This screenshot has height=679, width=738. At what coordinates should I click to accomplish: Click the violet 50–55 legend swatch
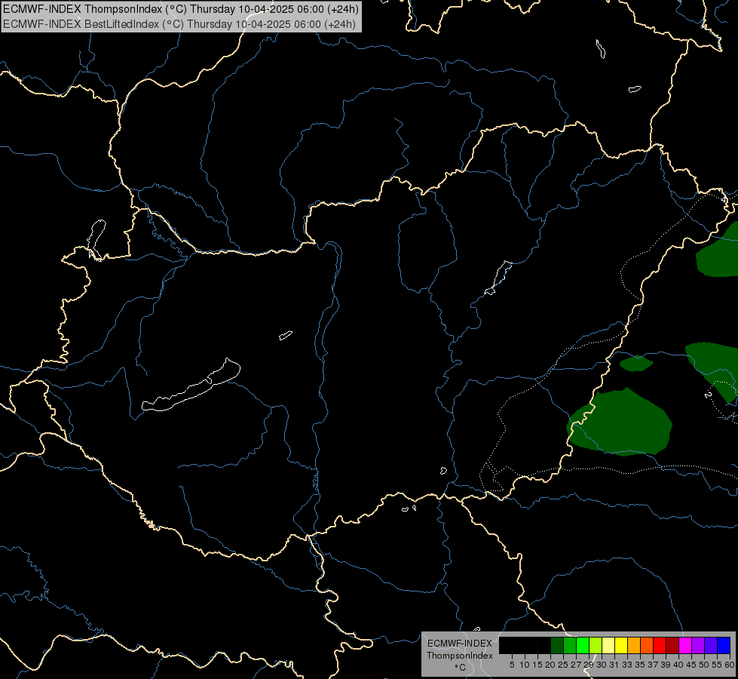(711, 646)
